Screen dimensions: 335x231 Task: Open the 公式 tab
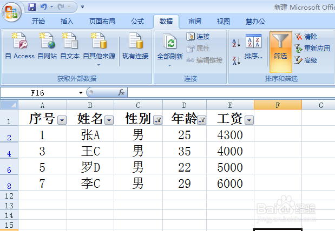[x=137, y=22]
